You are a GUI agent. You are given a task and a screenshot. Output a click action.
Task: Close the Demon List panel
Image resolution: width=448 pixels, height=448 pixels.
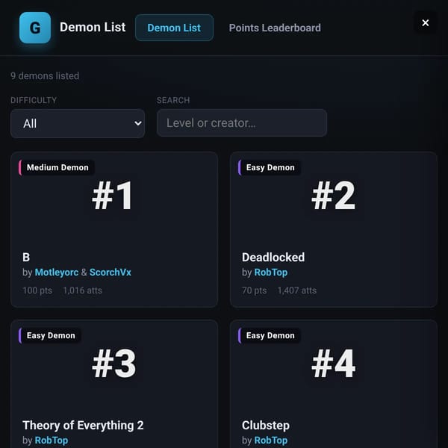click(x=425, y=22)
